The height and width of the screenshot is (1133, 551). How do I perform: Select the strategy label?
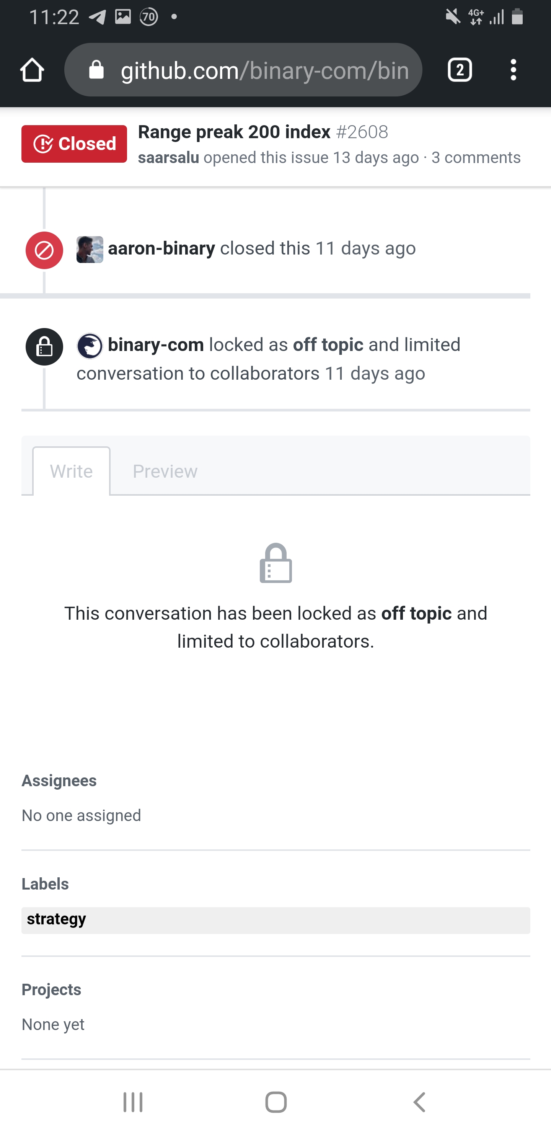coord(55,919)
